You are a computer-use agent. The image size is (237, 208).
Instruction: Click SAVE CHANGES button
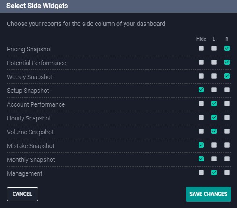208,194
